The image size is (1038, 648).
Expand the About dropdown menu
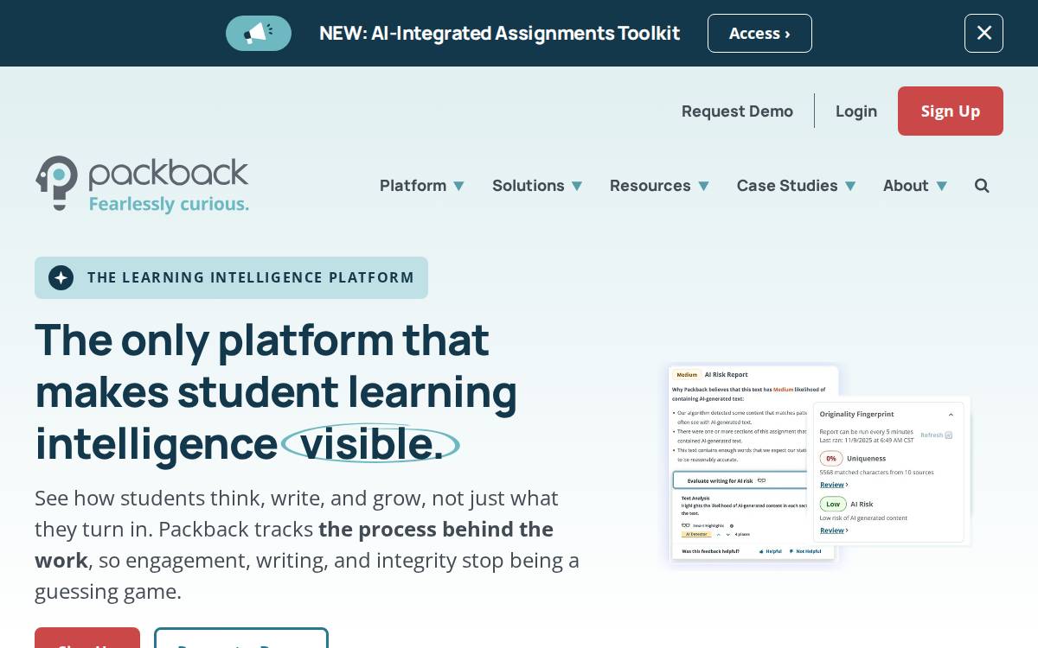click(915, 186)
